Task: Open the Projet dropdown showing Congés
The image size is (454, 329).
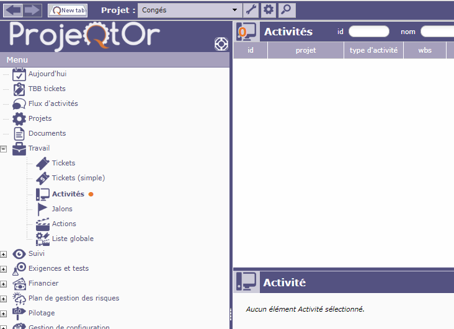Action: tap(189, 10)
